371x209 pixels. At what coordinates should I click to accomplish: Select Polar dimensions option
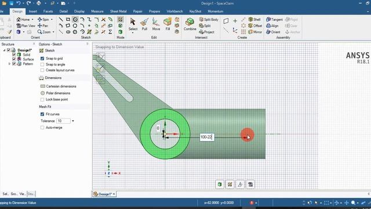tap(56, 93)
